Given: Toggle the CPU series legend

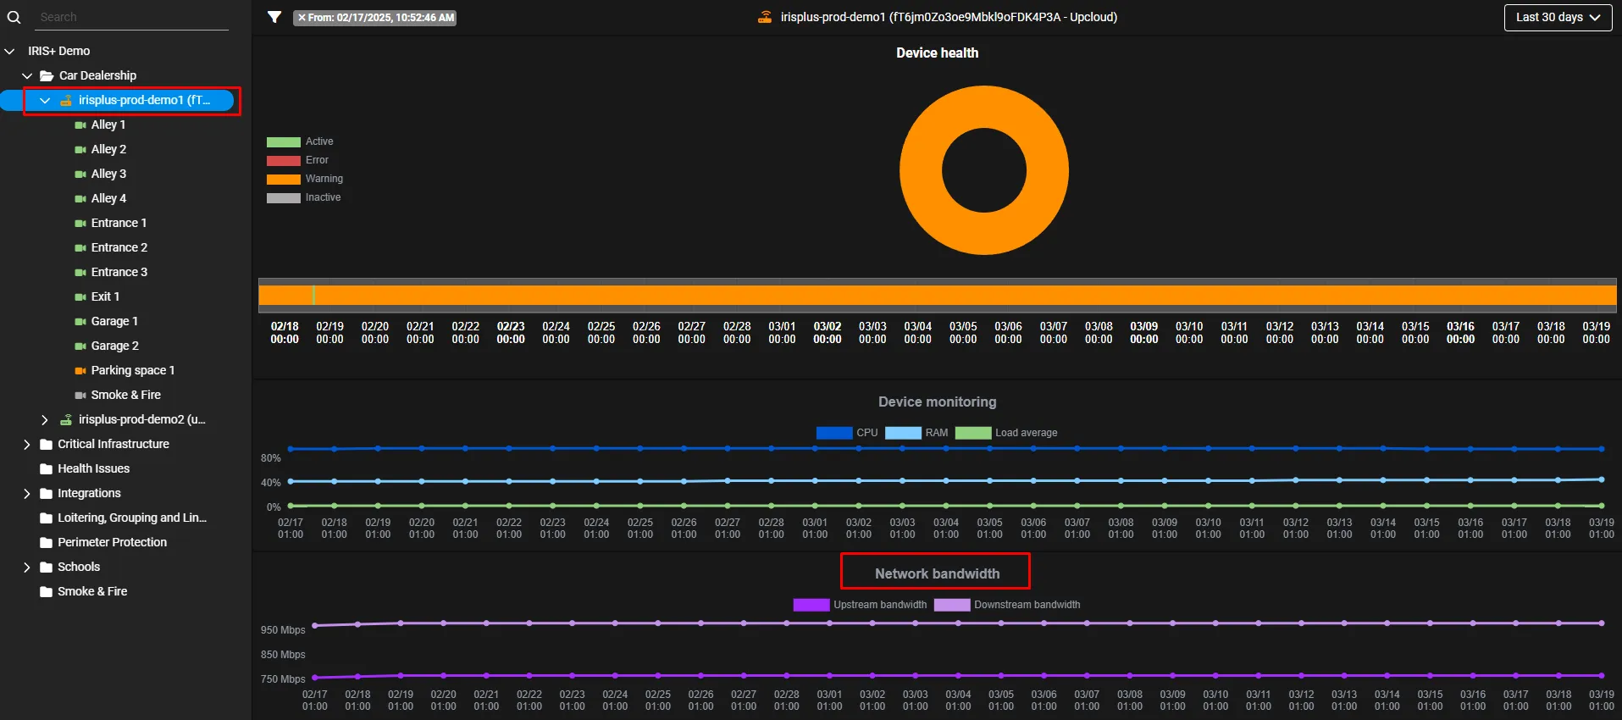Looking at the screenshot, I should pos(847,433).
